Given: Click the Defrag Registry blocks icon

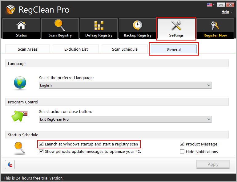Looking at the screenshot, I should tap(99, 25).
